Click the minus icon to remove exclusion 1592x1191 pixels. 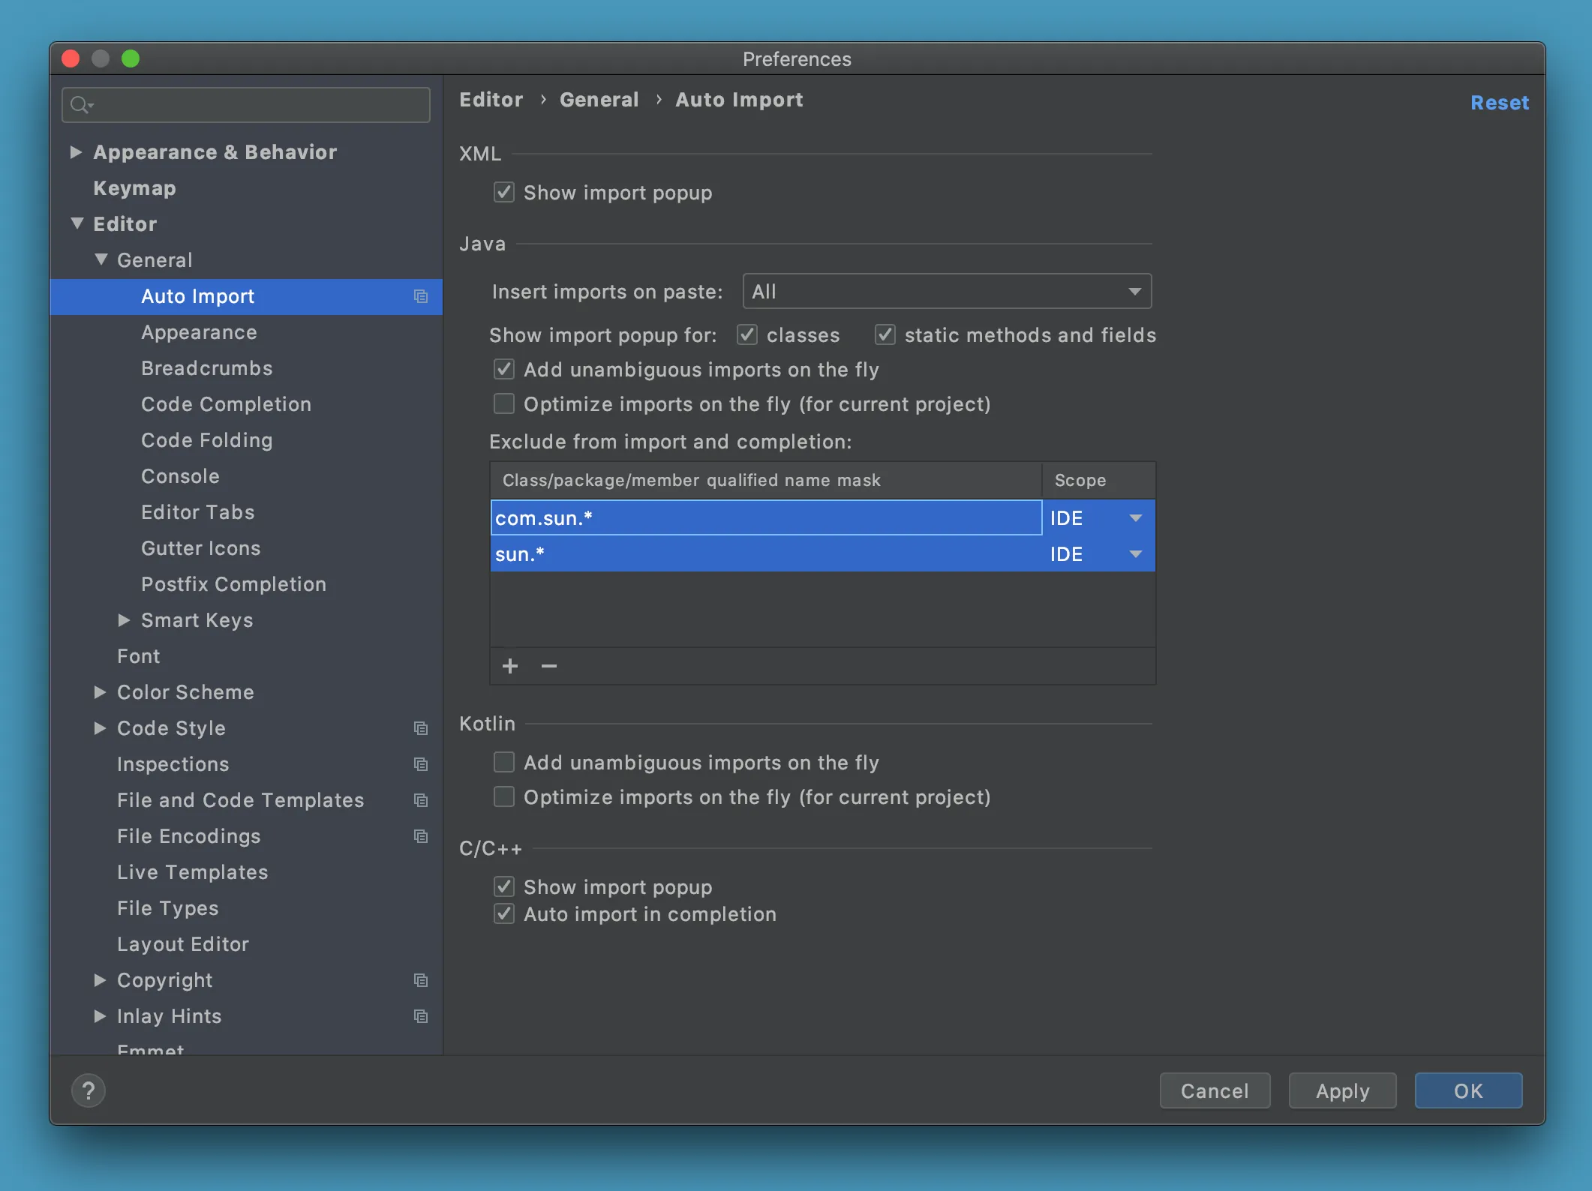point(549,666)
